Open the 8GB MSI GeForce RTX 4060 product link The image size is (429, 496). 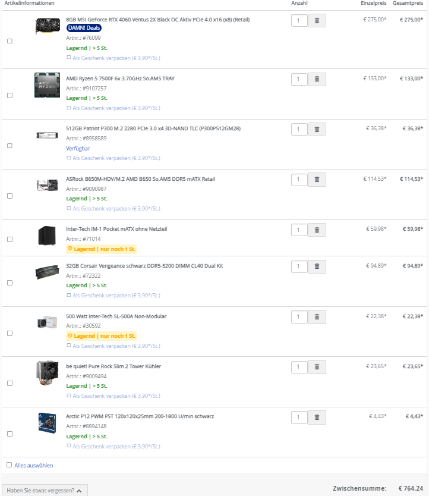tap(157, 20)
